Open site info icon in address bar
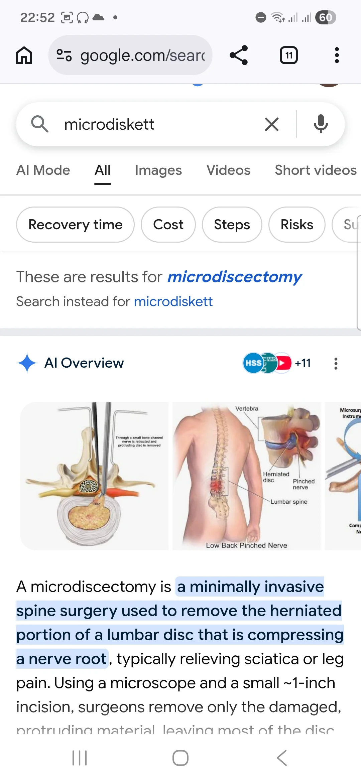The image size is (361, 782). (64, 55)
